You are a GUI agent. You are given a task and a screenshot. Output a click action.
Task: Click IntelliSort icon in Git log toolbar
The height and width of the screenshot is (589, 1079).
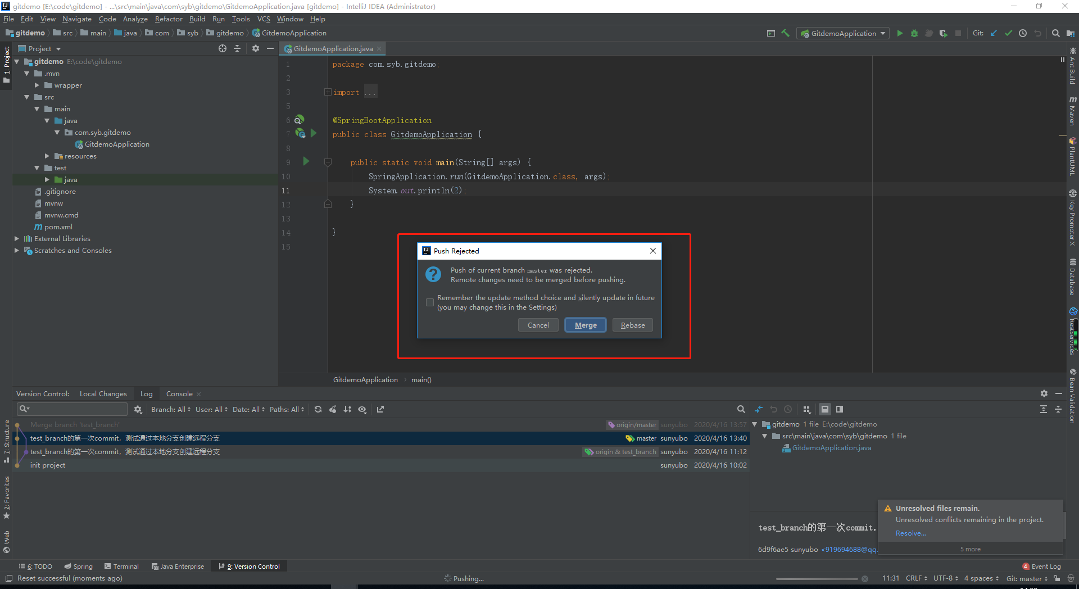(347, 409)
